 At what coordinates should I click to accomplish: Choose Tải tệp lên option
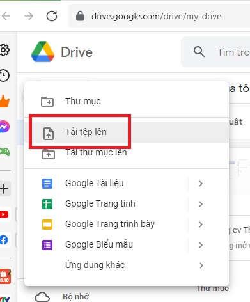coord(127,132)
